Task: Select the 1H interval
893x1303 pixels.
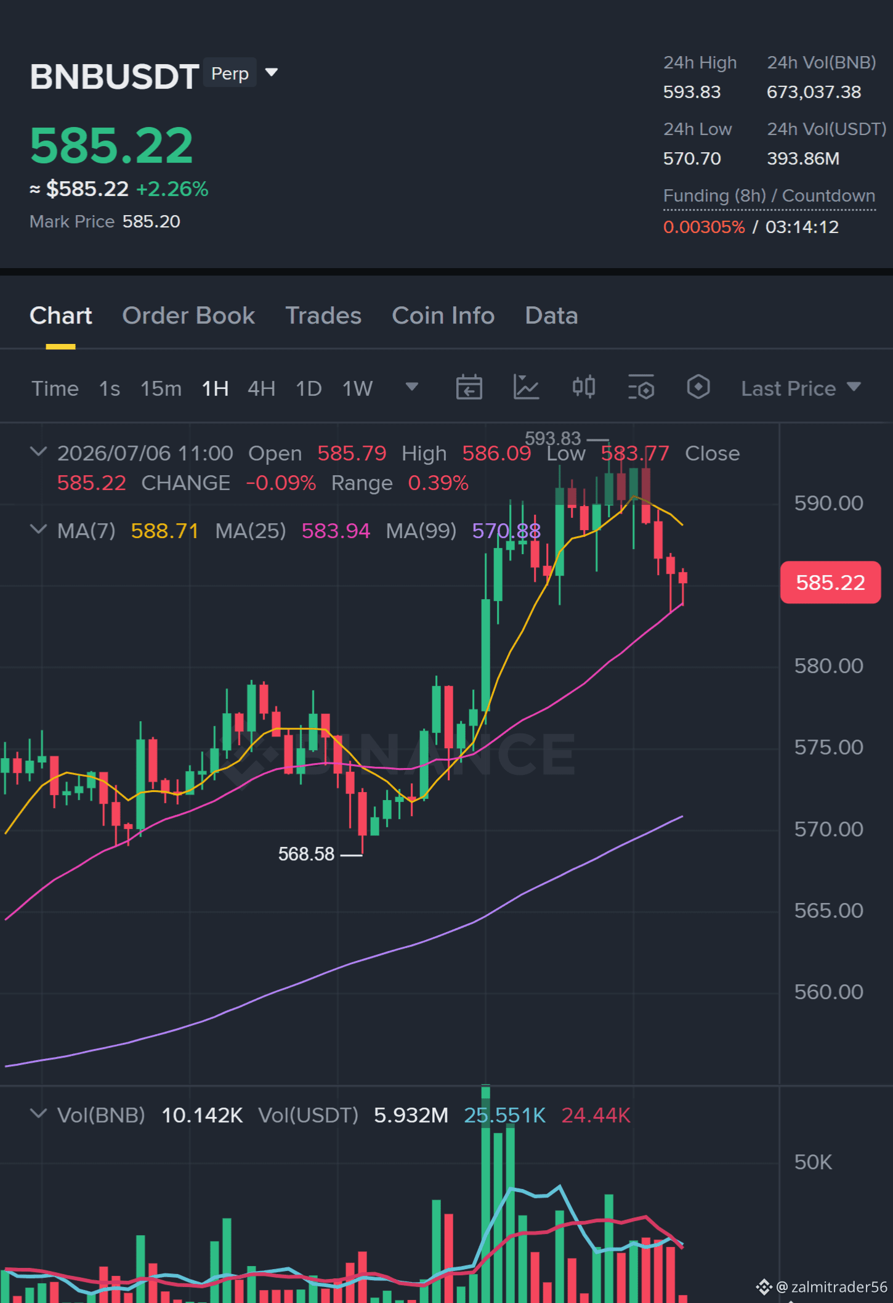Action: (x=216, y=388)
